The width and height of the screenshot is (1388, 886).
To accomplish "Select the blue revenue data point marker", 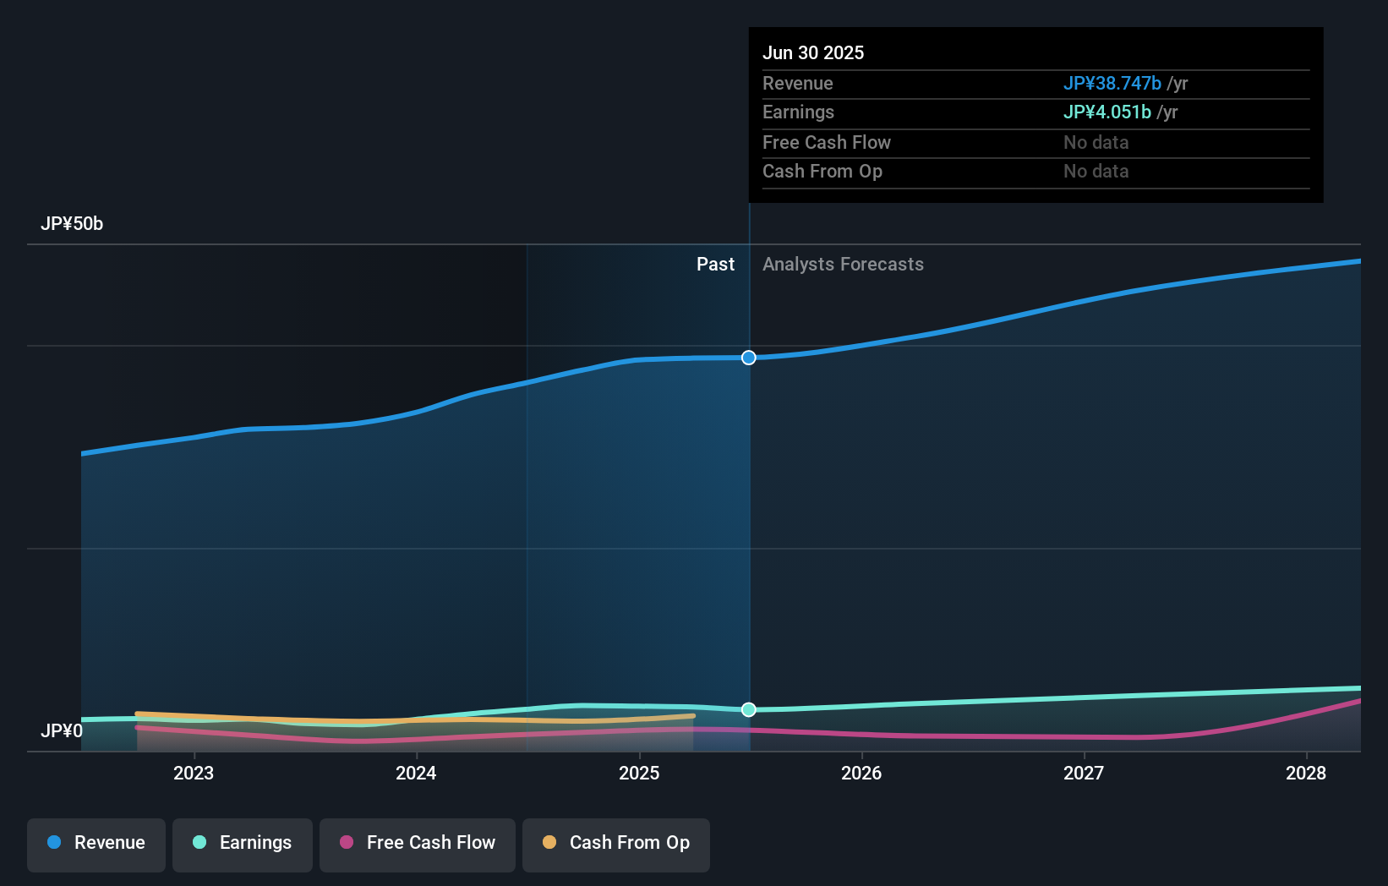I will point(748,358).
